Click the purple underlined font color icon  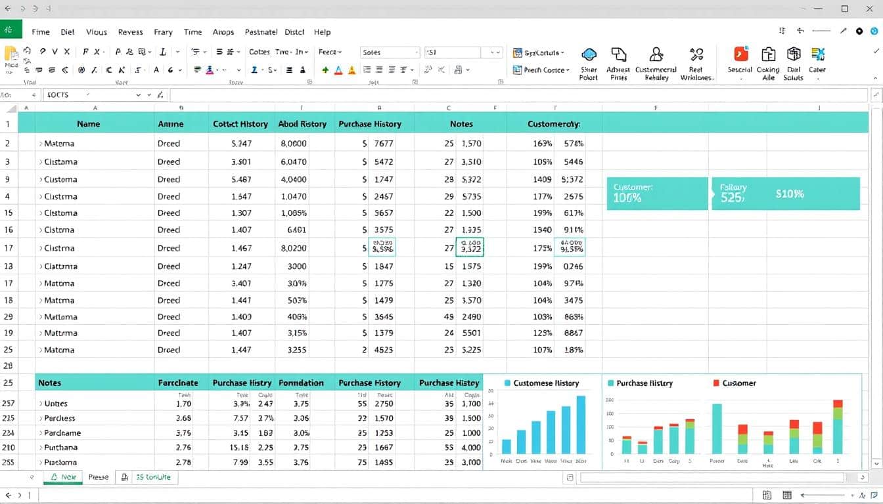210,70
